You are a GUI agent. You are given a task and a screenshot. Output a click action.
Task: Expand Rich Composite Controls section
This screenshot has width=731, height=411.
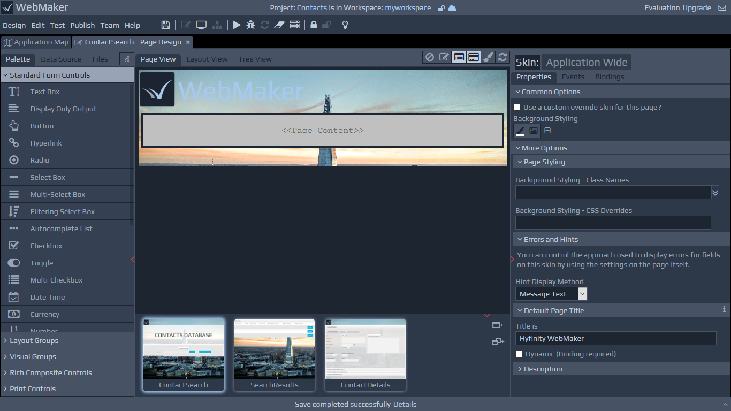point(67,372)
